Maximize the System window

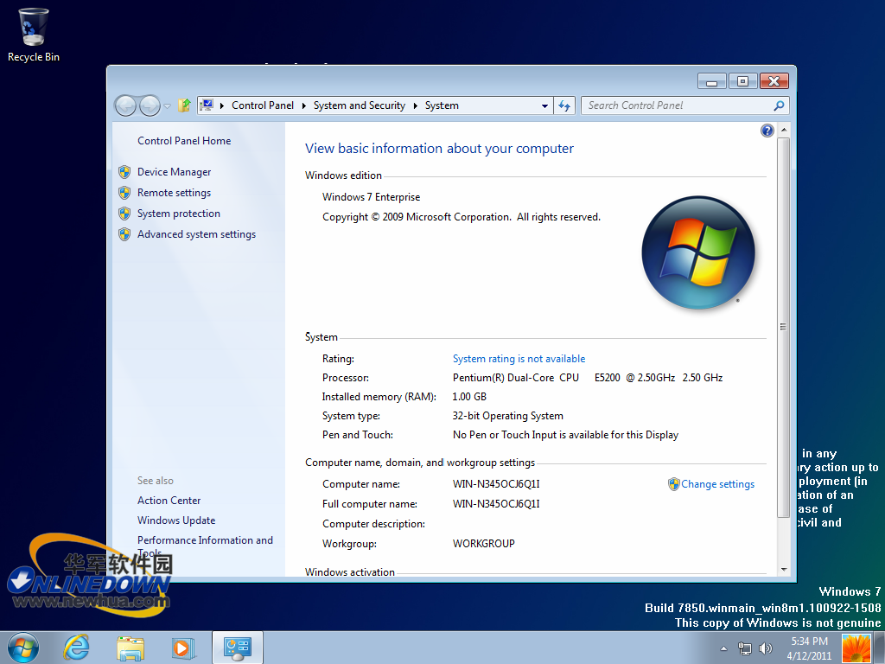coord(742,81)
